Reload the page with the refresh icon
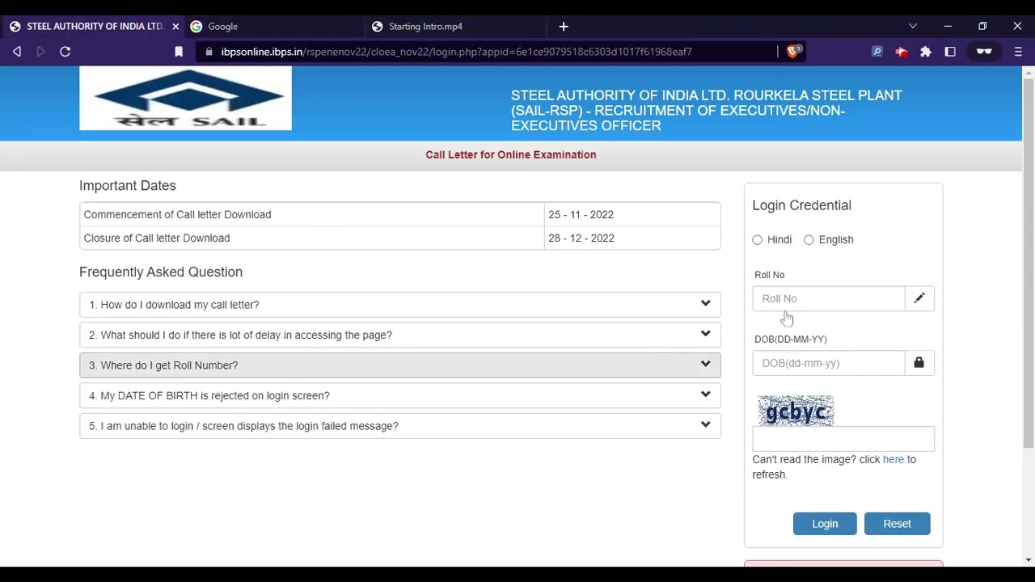The width and height of the screenshot is (1035, 582). point(65,52)
